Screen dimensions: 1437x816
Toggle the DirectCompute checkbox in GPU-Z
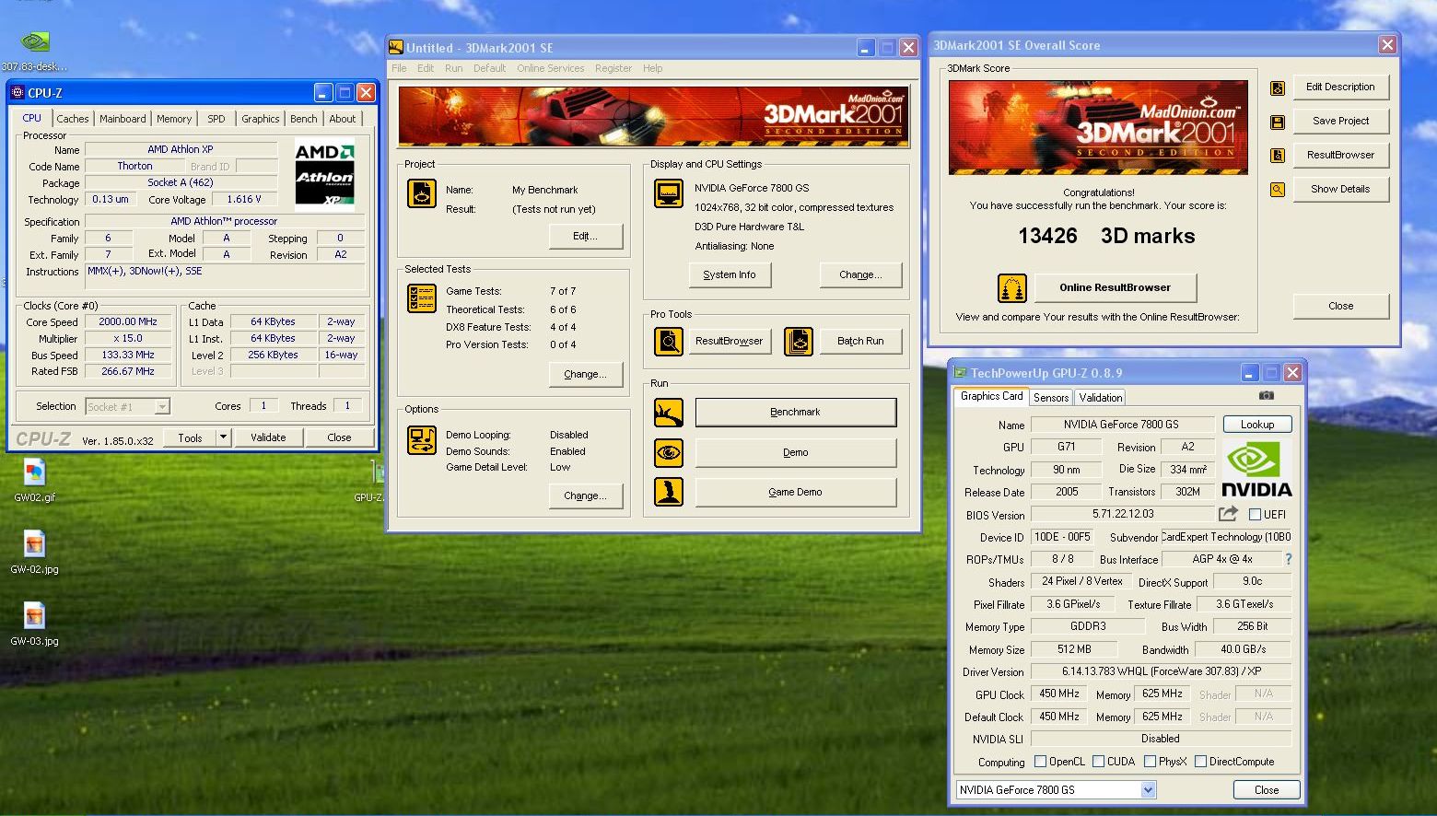coord(1200,762)
